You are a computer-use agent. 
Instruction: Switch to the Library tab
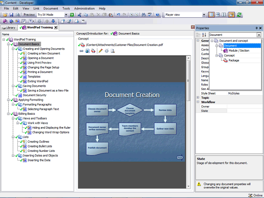[9, 28]
